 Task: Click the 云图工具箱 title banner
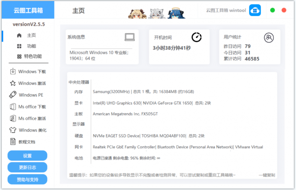click(28, 10)
